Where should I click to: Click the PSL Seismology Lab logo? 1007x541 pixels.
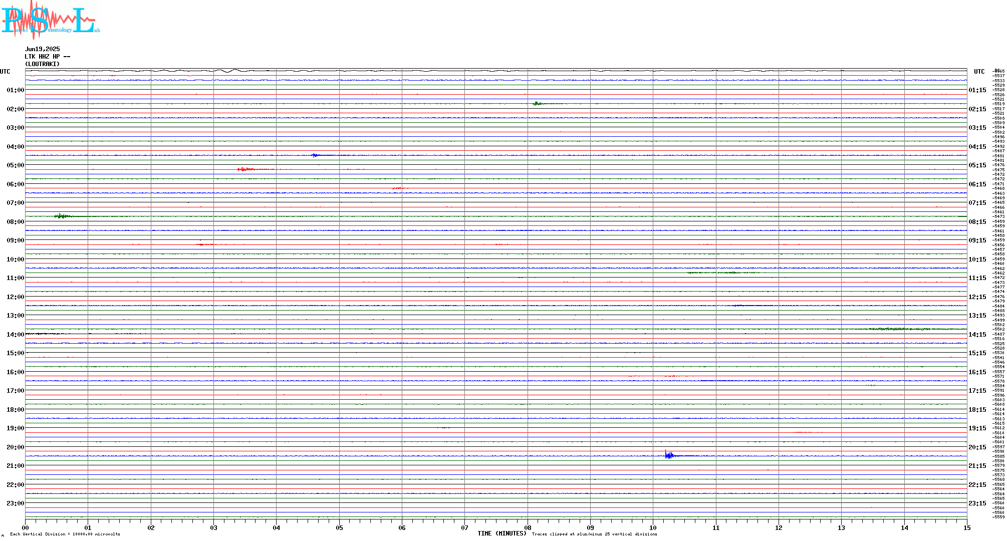pos(50,19)
